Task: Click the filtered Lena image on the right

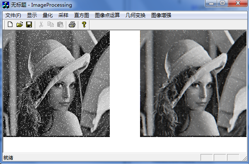Action: pos(193,83)
